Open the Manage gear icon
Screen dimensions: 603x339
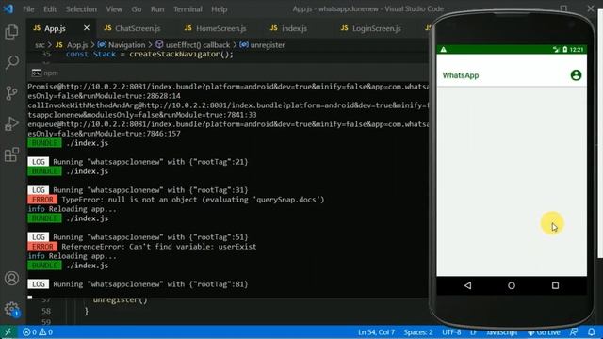[x=11, y=309]
